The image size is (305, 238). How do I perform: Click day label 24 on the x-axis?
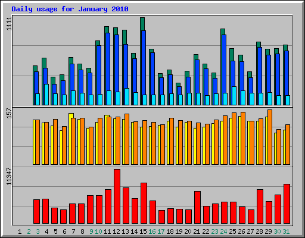point(223,231)
